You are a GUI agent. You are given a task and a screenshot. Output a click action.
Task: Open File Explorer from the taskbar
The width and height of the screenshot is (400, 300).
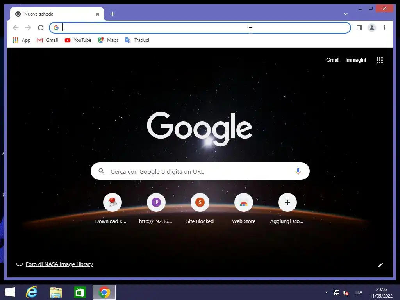coord(55,292)
